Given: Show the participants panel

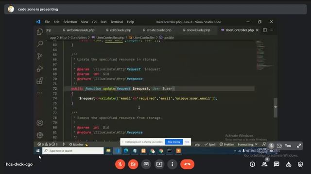Looking at the screenshot, I should click(x=264, y=164).
